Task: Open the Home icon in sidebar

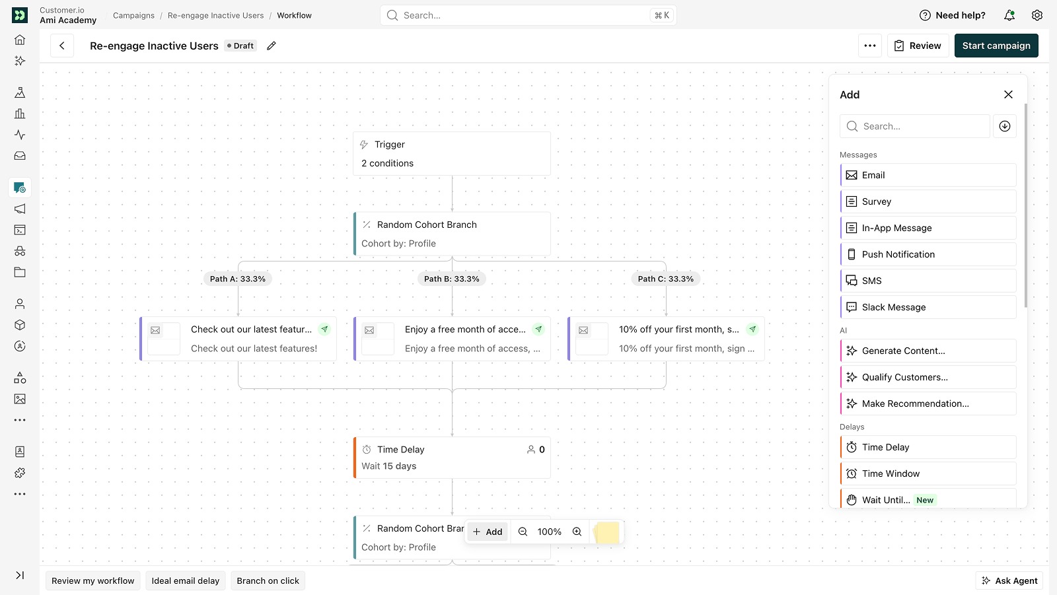Action: coord(20,40)
